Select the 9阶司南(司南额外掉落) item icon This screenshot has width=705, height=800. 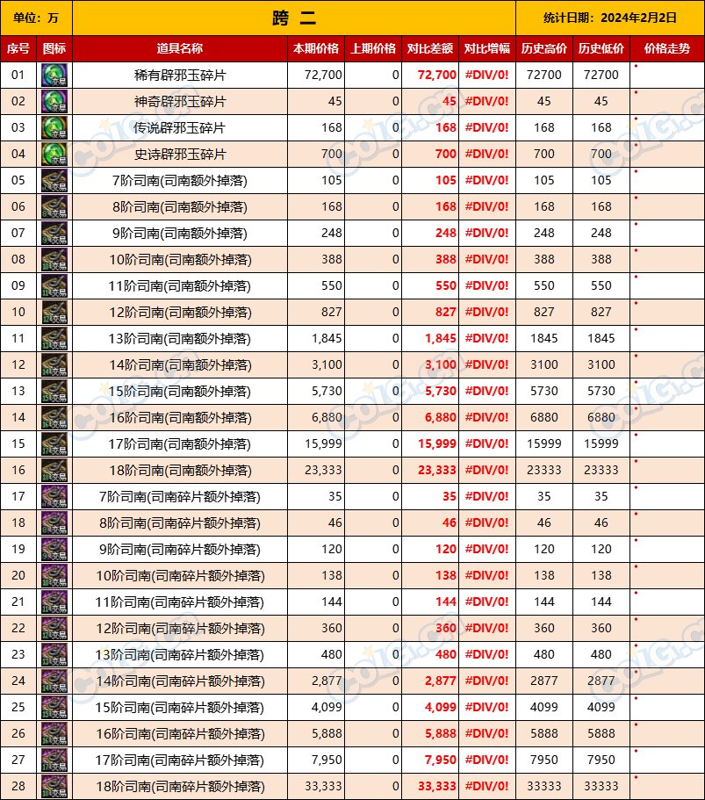coord(54,234)
